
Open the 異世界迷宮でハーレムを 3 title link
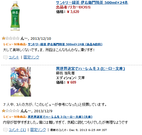click(x=90, y=68)
